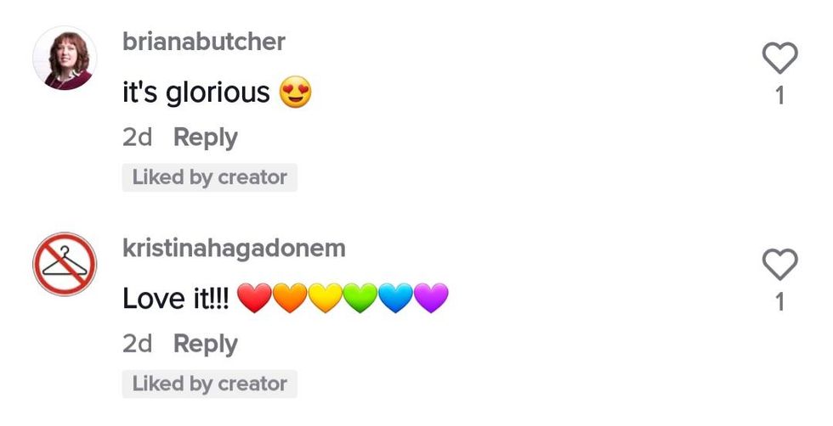Open the kristinahagadonem username link
The image size is (833, 426).
pyautogui.click(x=234, y=249)
